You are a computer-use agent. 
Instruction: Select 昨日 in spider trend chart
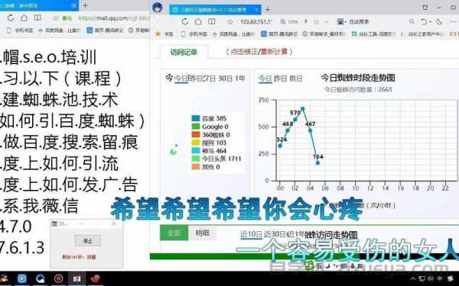coord(281,79)
